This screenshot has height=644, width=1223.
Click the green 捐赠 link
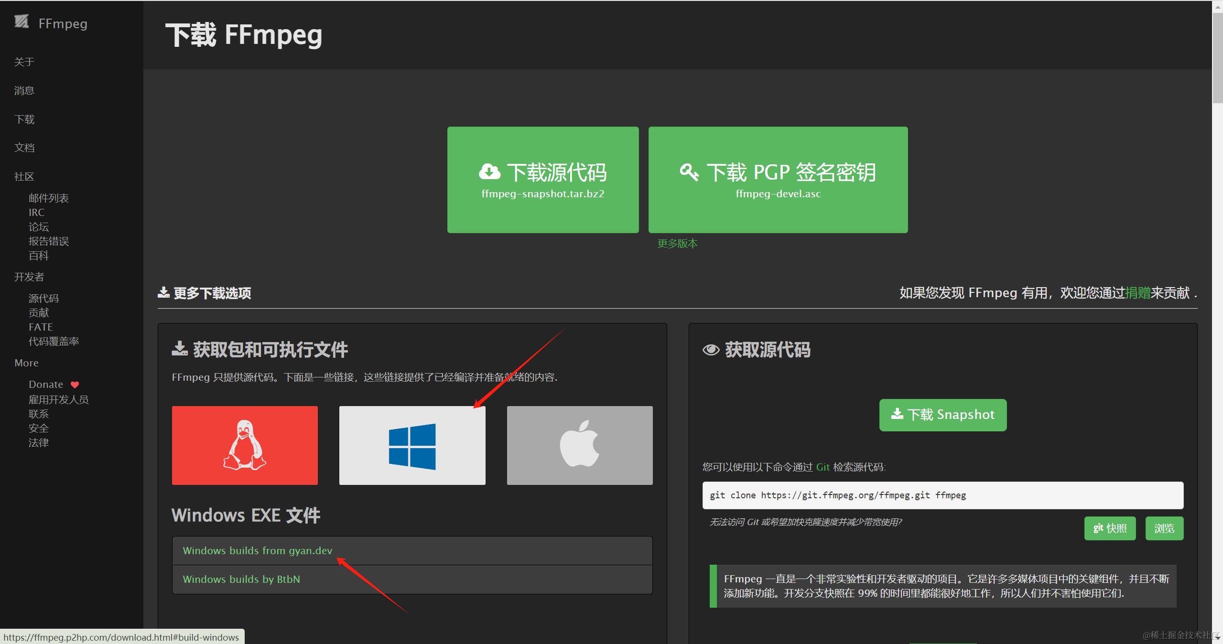coord(1137,292)
